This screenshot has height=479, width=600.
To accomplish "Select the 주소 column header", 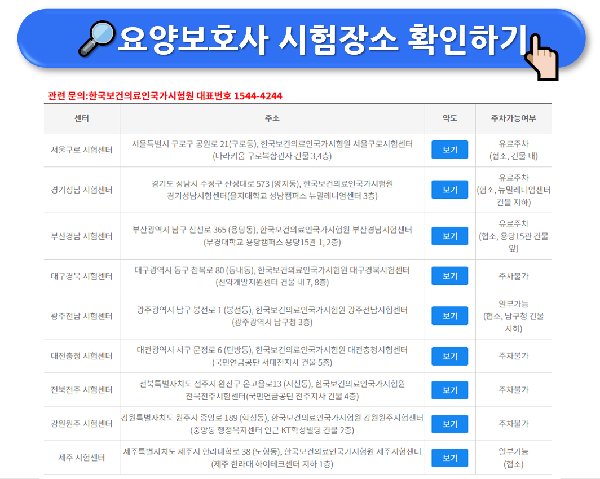I will click(x=272, y=118).
